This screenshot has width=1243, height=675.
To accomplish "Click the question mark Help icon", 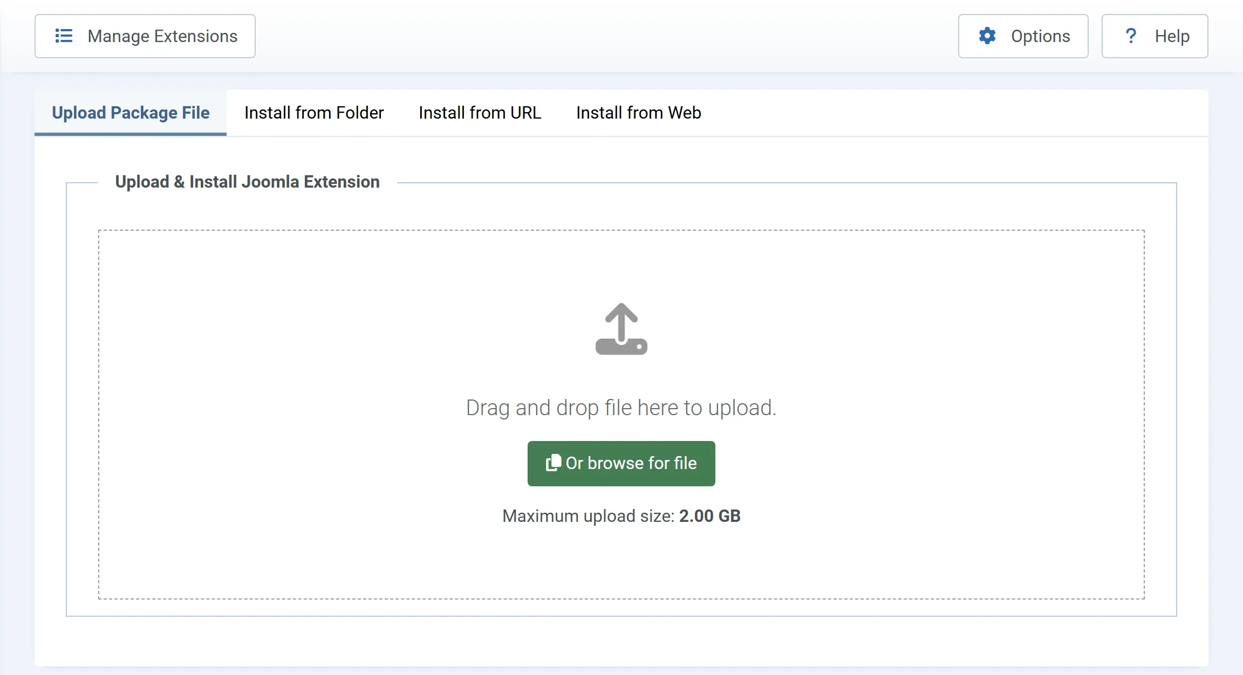I will 1131,36.
